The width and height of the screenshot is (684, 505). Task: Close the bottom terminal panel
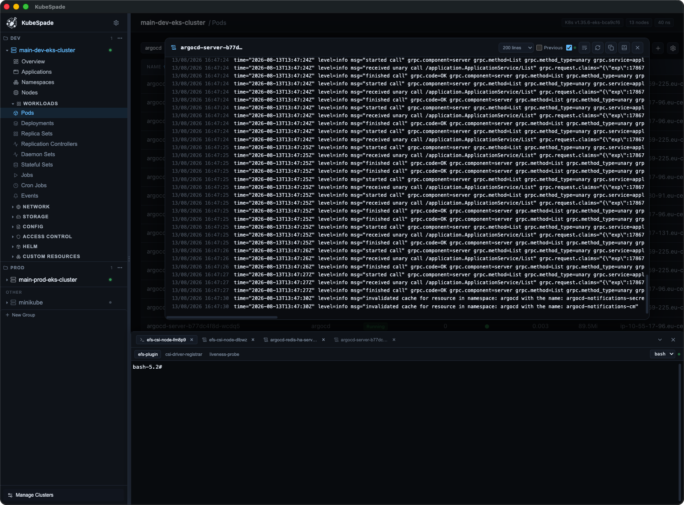(673, 340)
